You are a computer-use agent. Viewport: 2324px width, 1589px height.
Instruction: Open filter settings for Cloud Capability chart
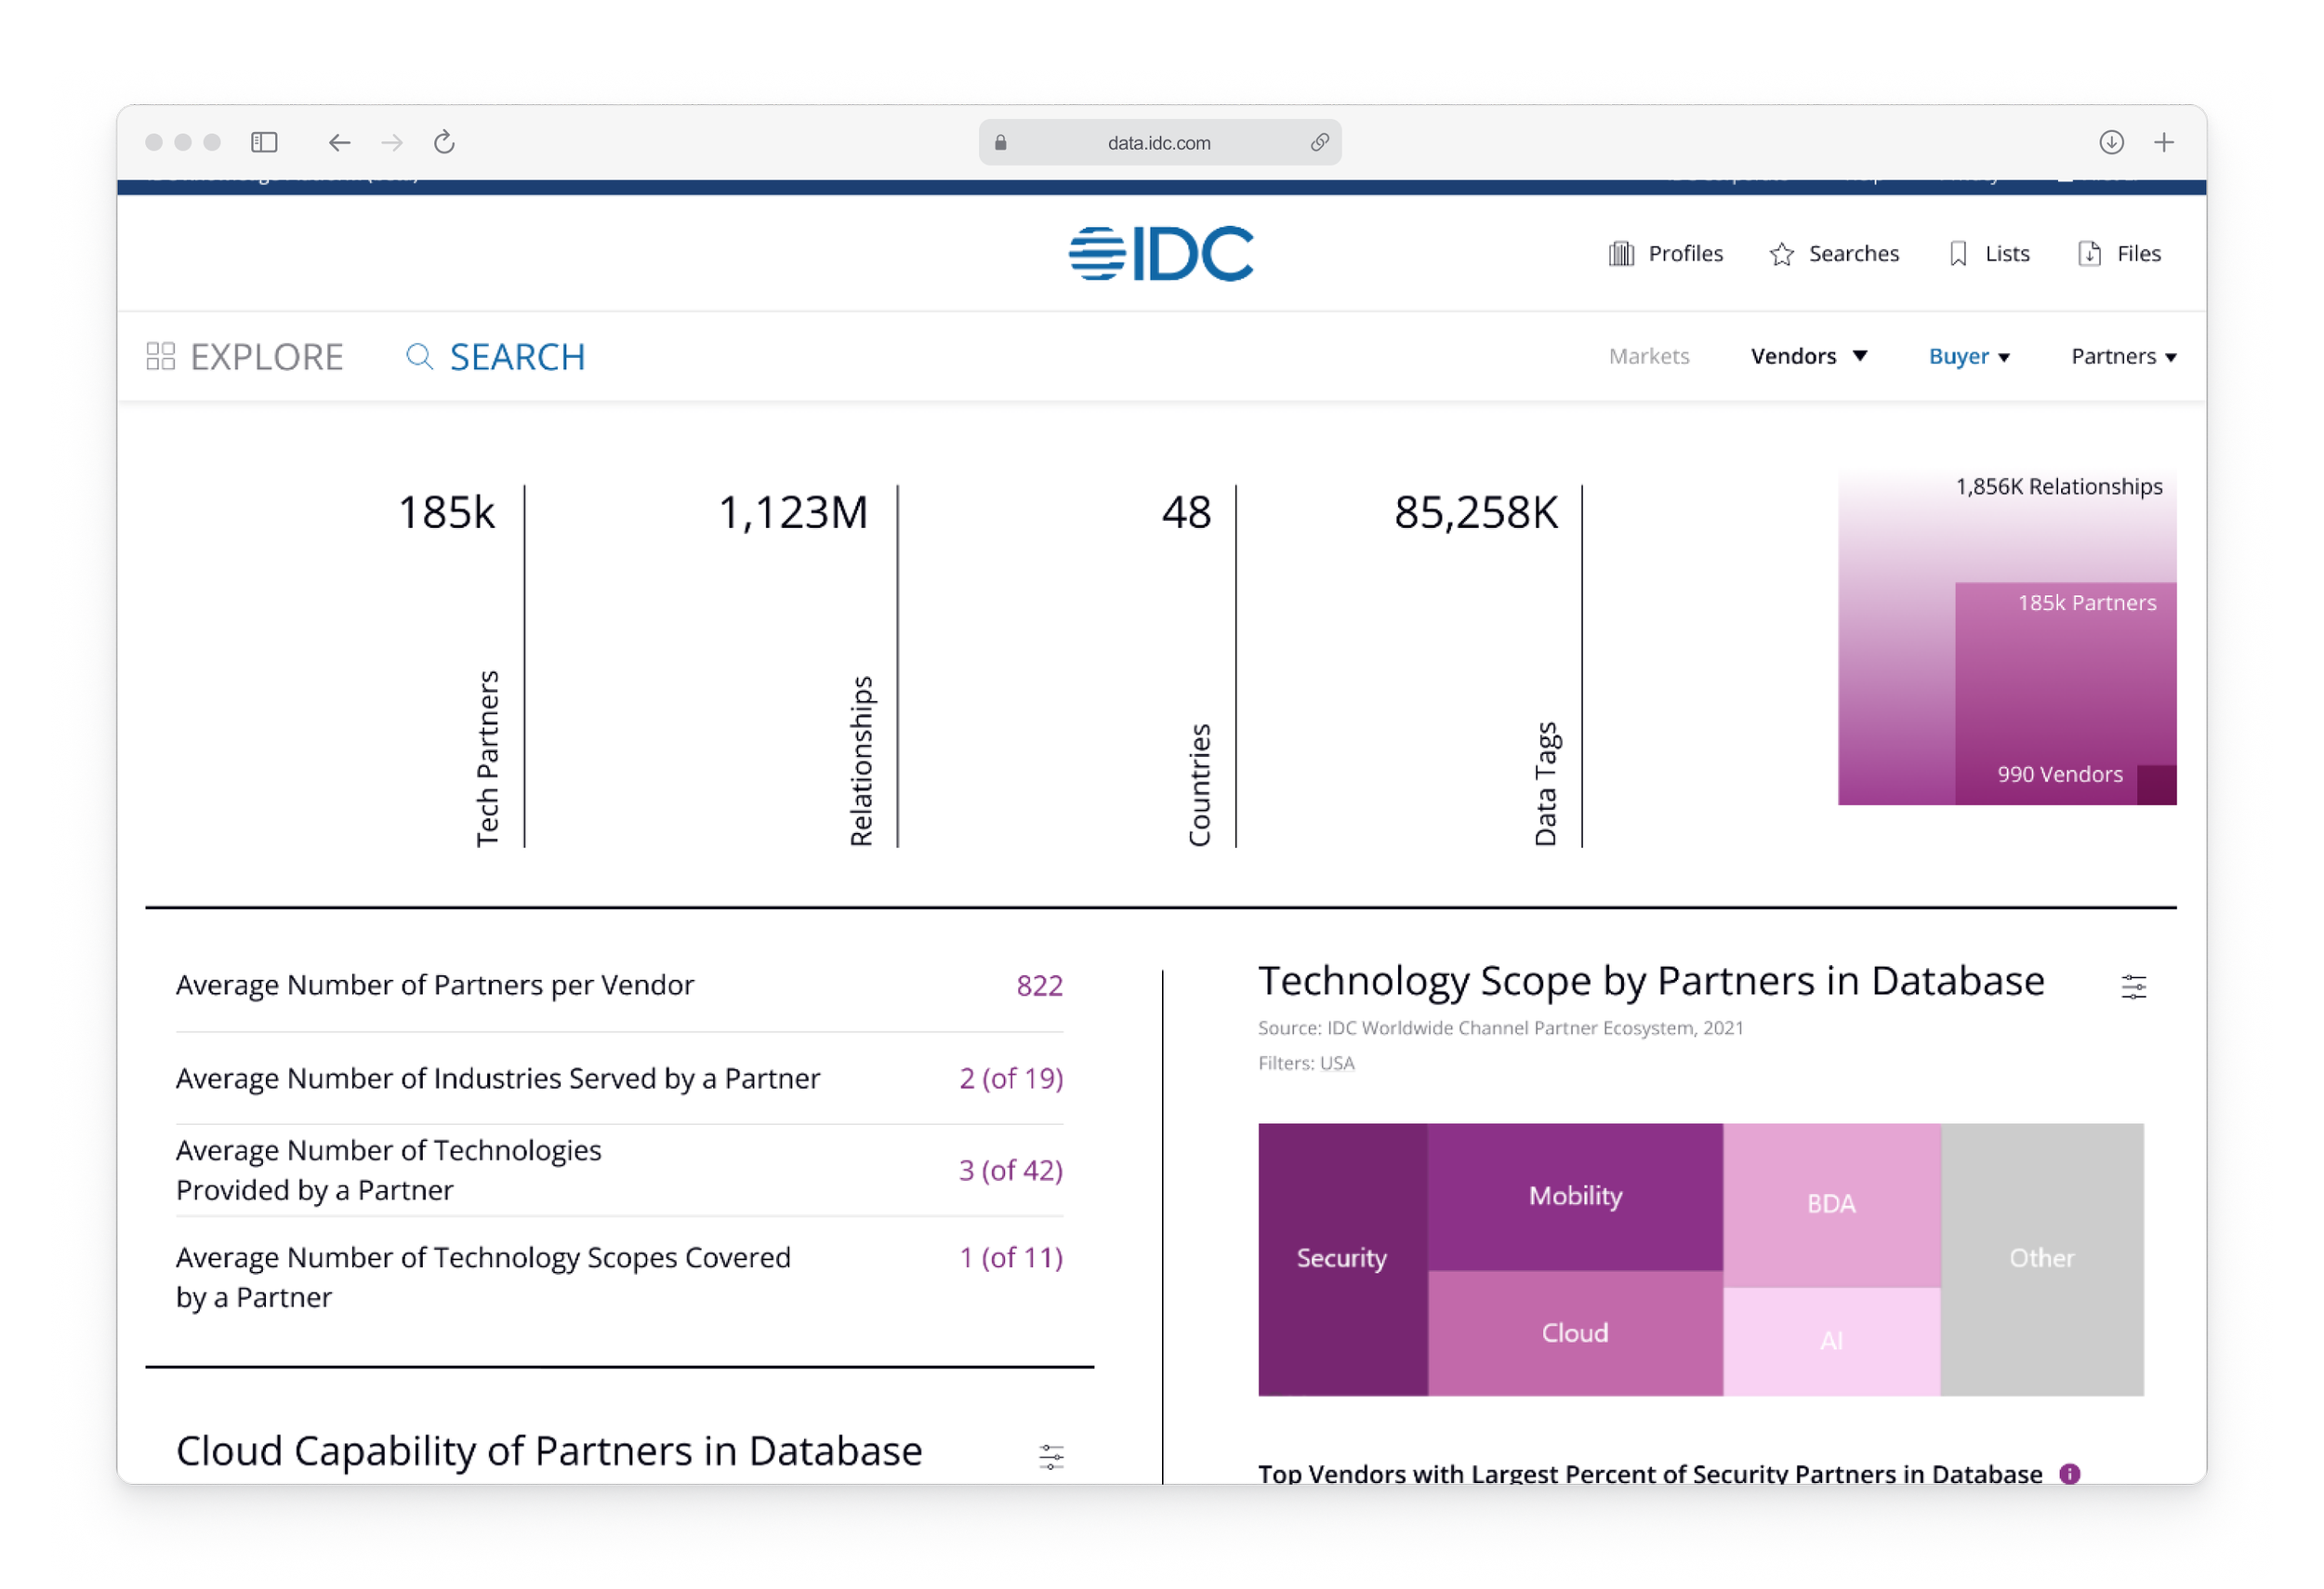point(1051,1456)
